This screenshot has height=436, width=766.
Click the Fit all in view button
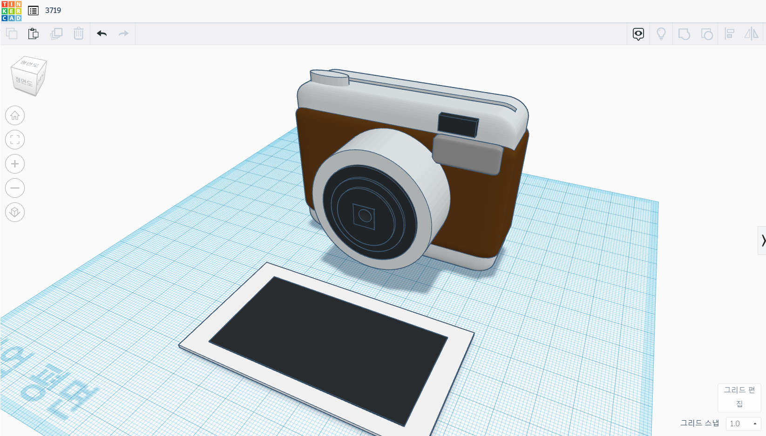pyautogui.click(x=15, y=140)
